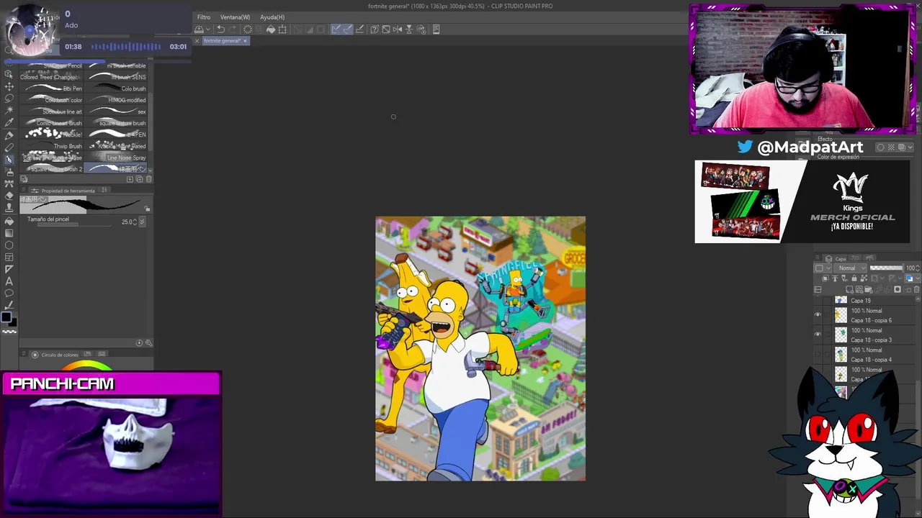The width and height of the screenshot is (922, 518).
Task: Select the Bibi Pen sub tool
Action: coord(53,88)
